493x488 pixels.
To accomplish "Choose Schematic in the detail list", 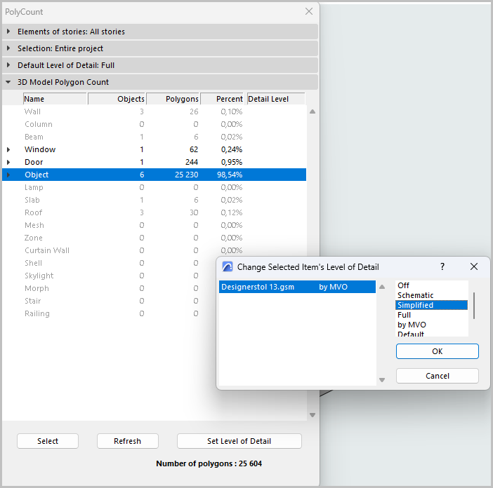I will (x=415, y=295).
